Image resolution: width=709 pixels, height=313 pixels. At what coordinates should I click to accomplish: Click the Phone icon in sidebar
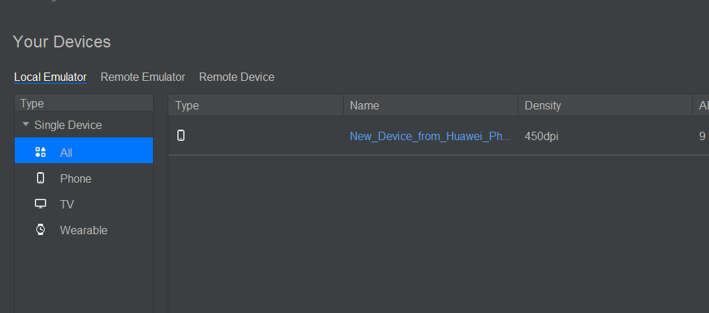point(41,178)
